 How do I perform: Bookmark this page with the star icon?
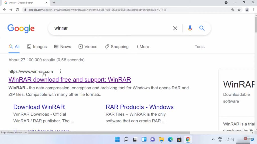(x=239, y=10)
